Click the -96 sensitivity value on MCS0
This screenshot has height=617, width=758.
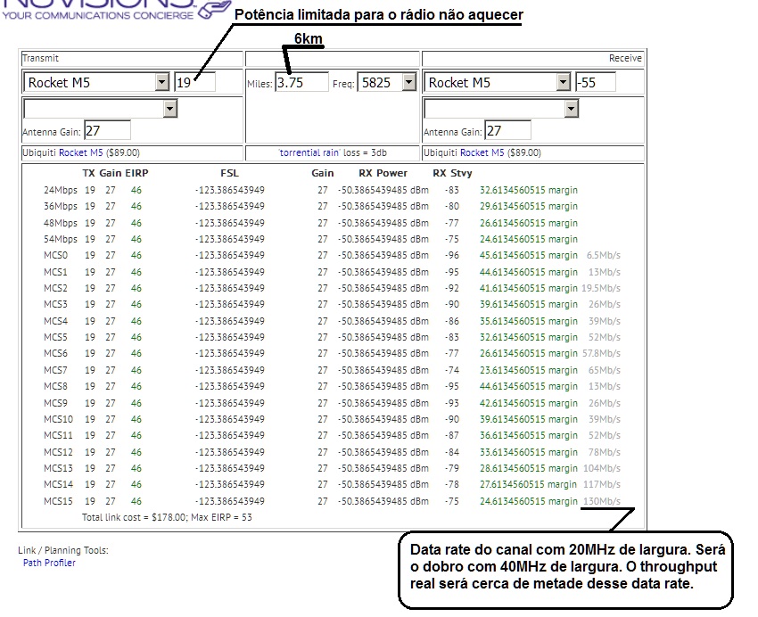click(452, 255)
